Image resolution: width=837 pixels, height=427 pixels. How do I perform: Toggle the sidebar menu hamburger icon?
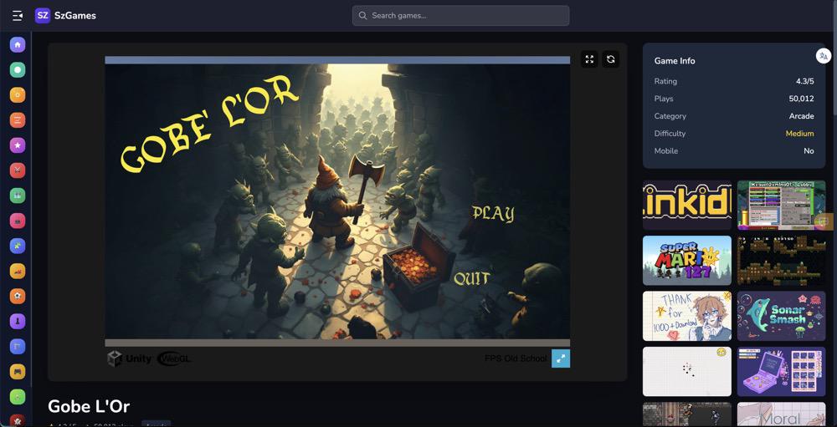click(x=17, y=15)
